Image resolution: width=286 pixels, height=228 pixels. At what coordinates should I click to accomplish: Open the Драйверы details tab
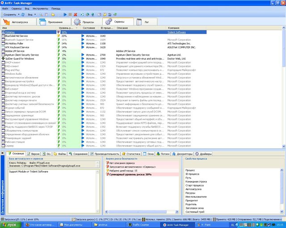click(204, 154)
